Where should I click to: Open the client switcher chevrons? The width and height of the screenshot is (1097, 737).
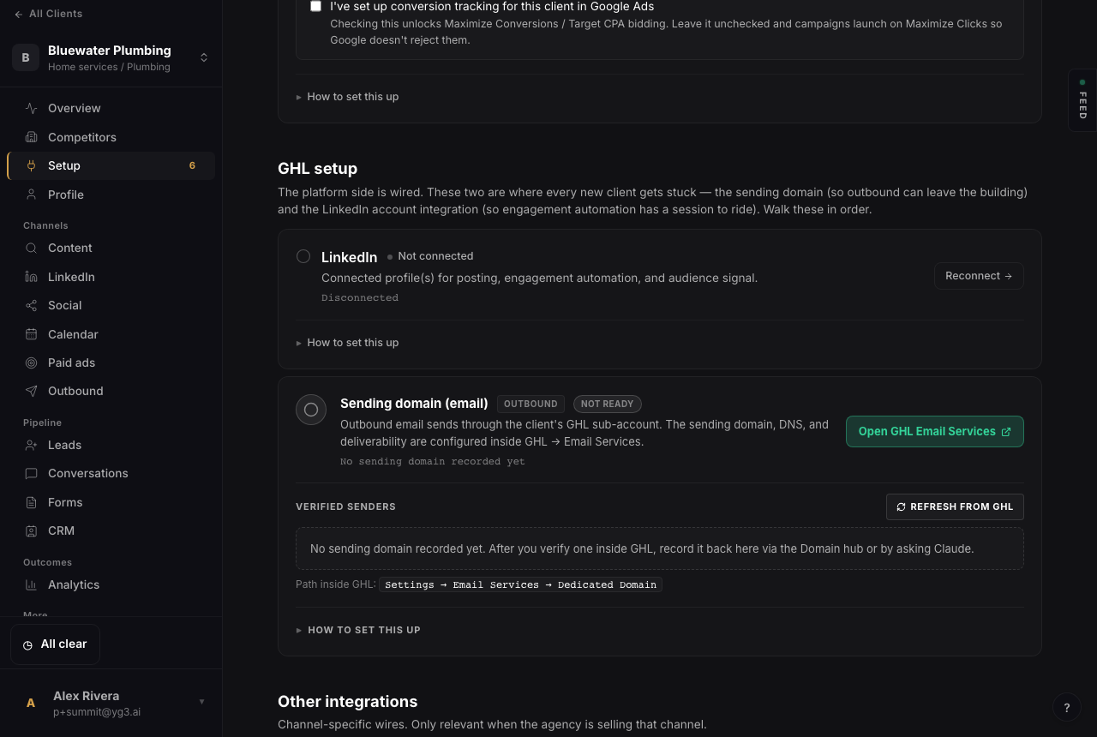204,57
